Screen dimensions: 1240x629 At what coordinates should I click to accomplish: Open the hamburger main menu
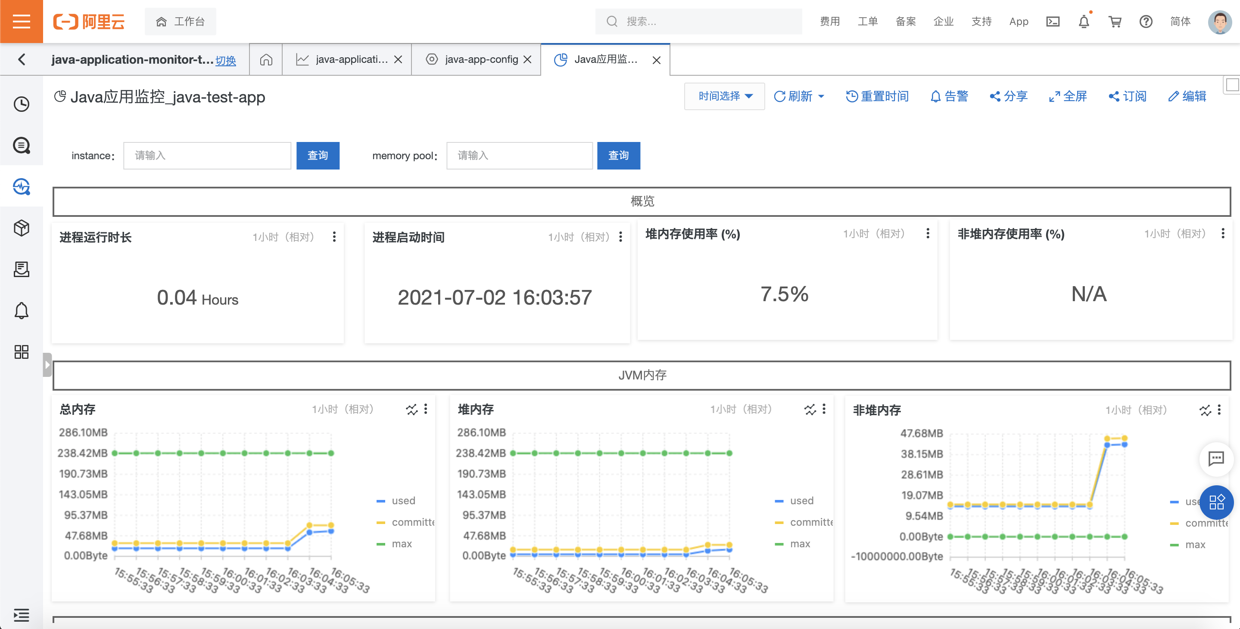pos(21,21)
